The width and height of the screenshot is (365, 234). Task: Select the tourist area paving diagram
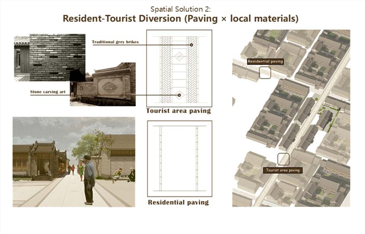click(x=179, y=68)
